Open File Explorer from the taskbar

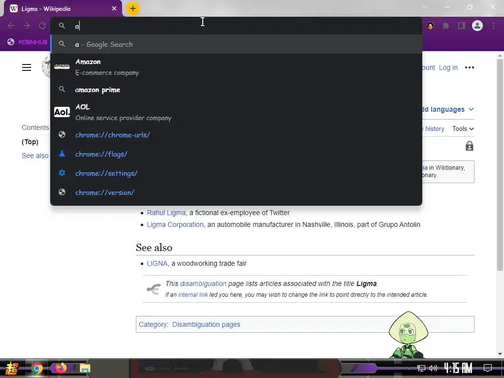pyautogui.click(x=85, y=368)
